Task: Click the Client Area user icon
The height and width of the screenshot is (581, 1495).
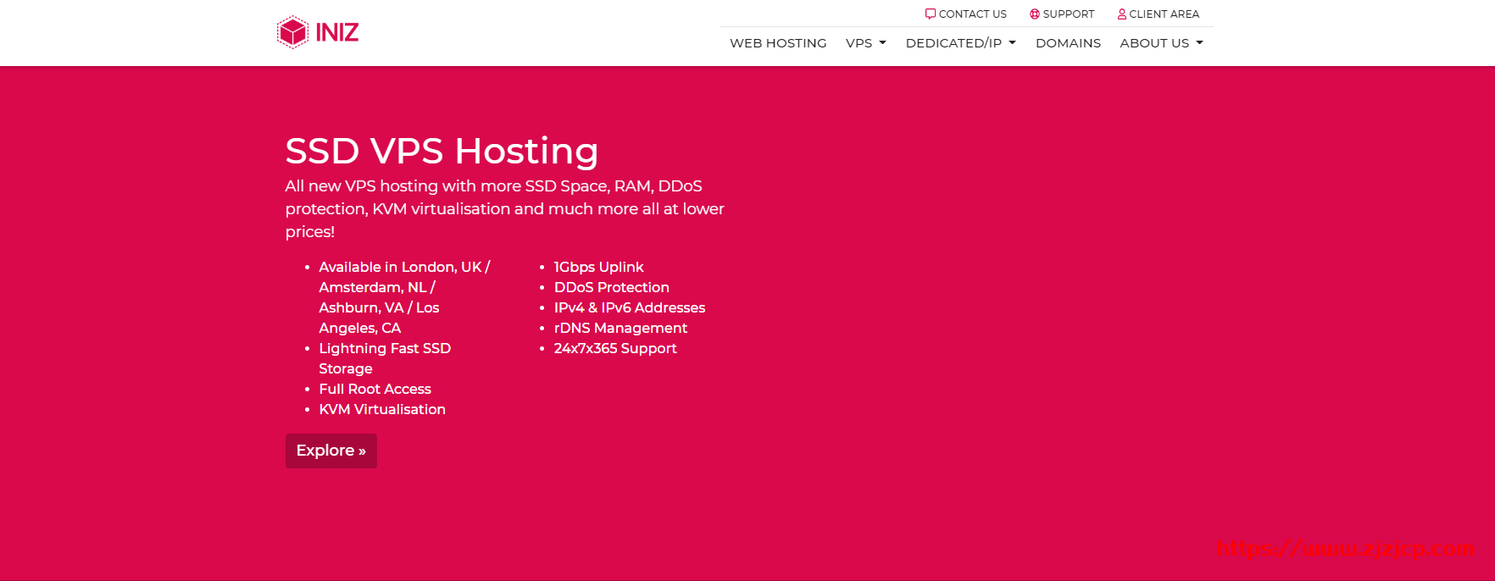Action: [x=1121, y=14]
